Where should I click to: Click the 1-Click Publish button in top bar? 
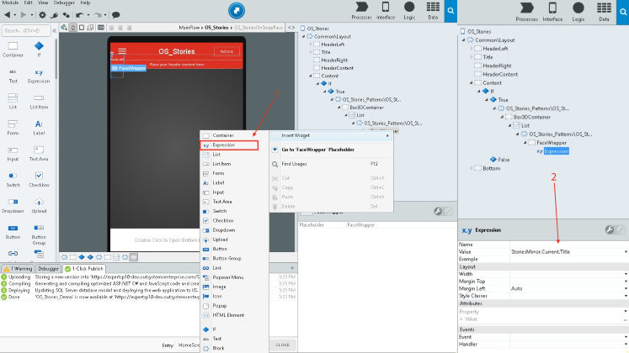click(x=237, y=10)
